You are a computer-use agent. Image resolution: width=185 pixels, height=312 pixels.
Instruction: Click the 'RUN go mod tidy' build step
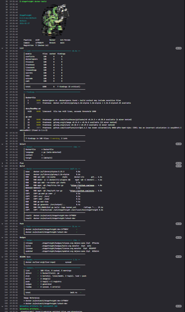53,202
